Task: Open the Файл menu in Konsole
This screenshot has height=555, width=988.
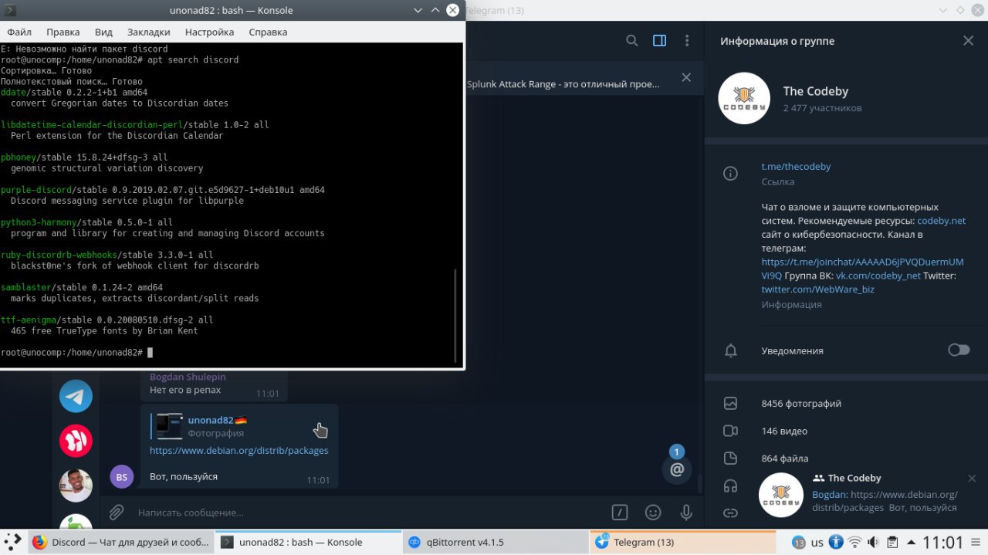Action: click(x=19, y=32)
